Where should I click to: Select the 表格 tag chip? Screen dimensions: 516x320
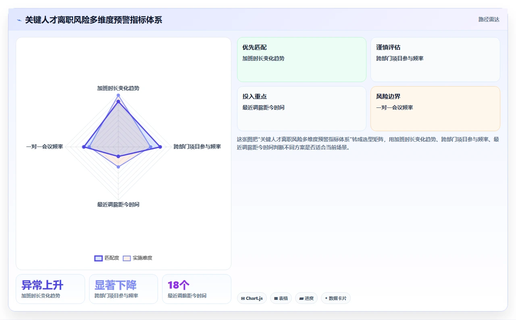click(281, 298)
